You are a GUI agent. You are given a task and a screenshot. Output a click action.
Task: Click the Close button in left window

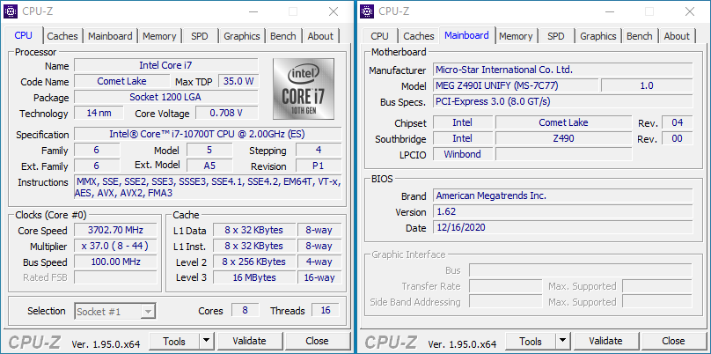317,341
